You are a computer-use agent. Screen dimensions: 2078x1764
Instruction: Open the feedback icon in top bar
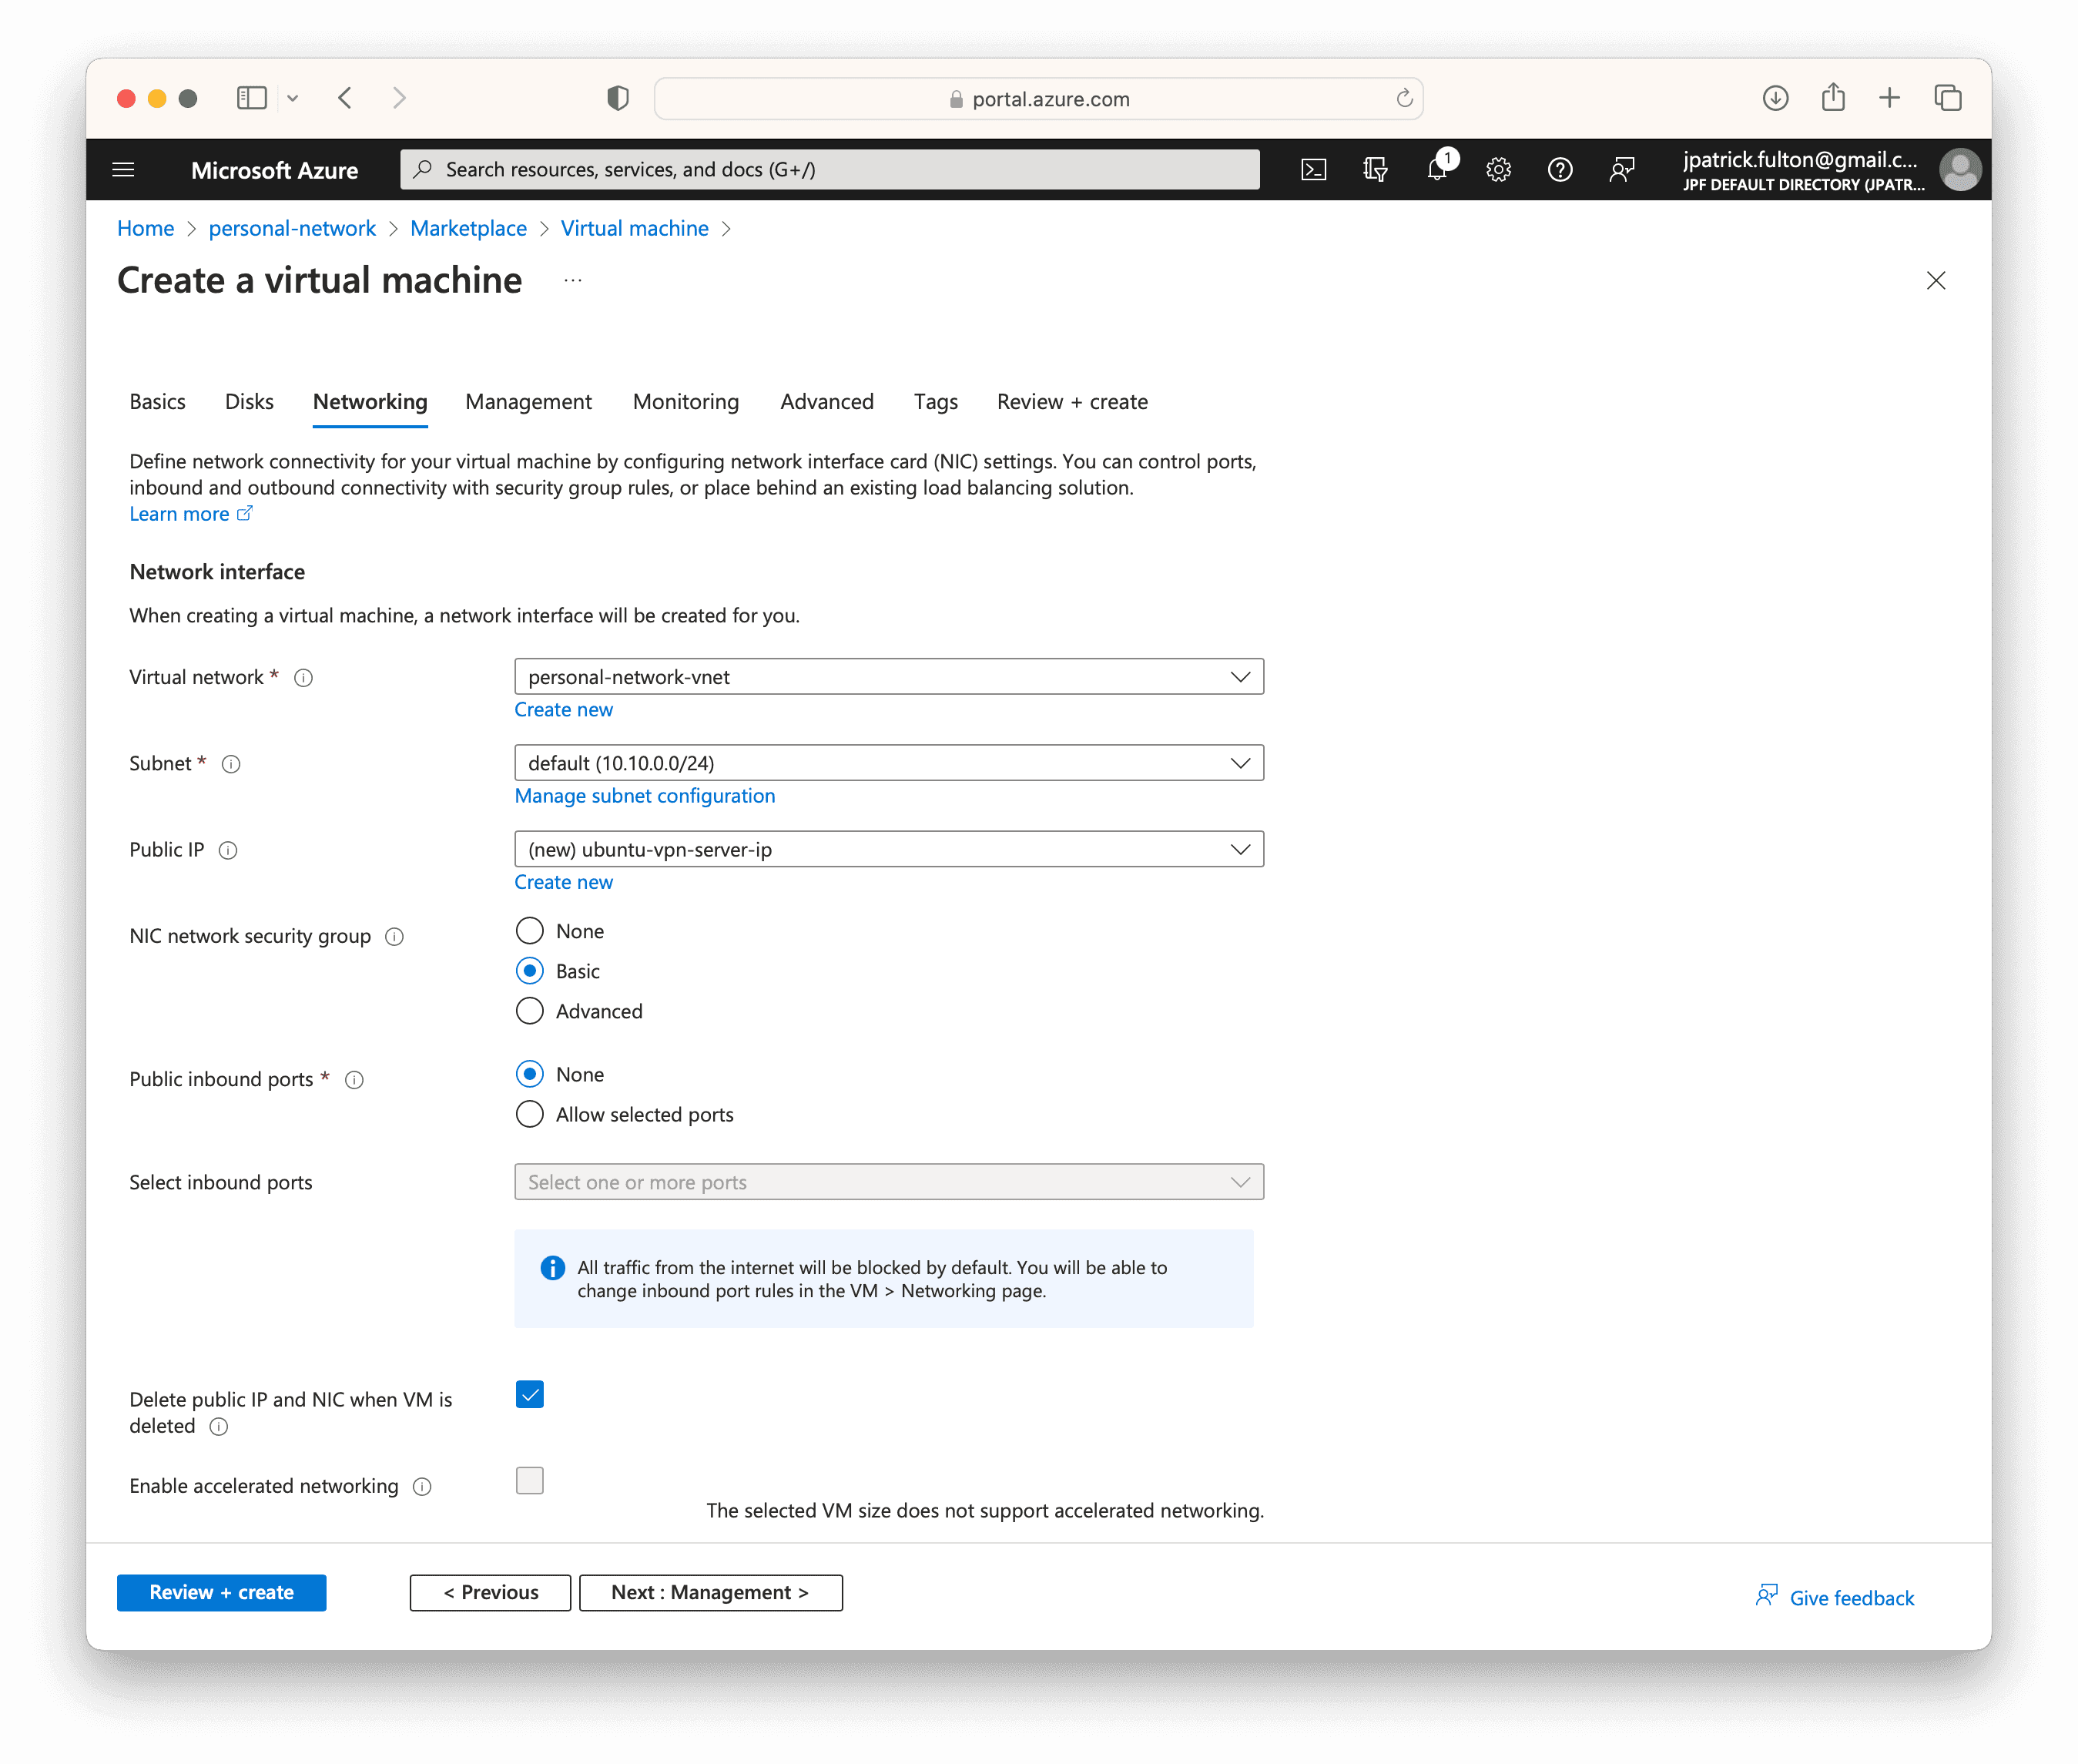[x=1621, y=169]
